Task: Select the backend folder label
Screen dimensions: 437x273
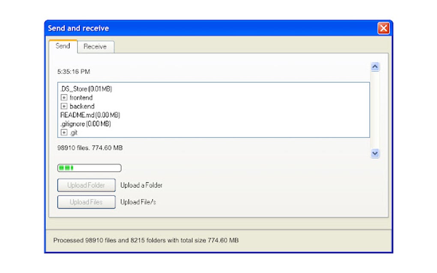Action: (82, 106)
